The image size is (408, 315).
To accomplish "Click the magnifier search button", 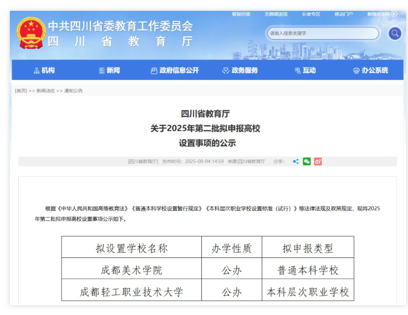I will (x=394, y=33).
